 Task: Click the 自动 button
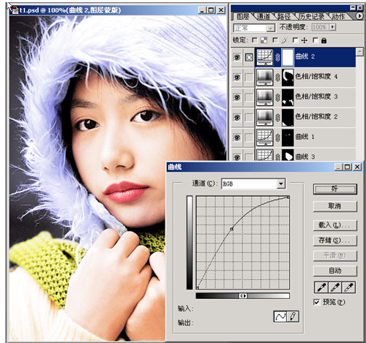(x=335, y=271)
